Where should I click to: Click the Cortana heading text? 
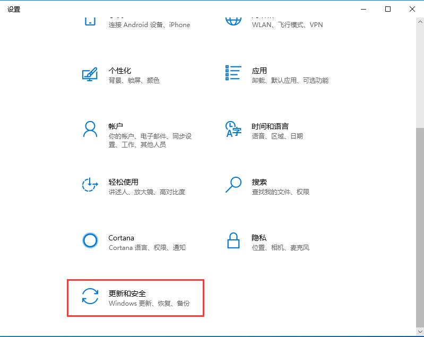point(121,238)
